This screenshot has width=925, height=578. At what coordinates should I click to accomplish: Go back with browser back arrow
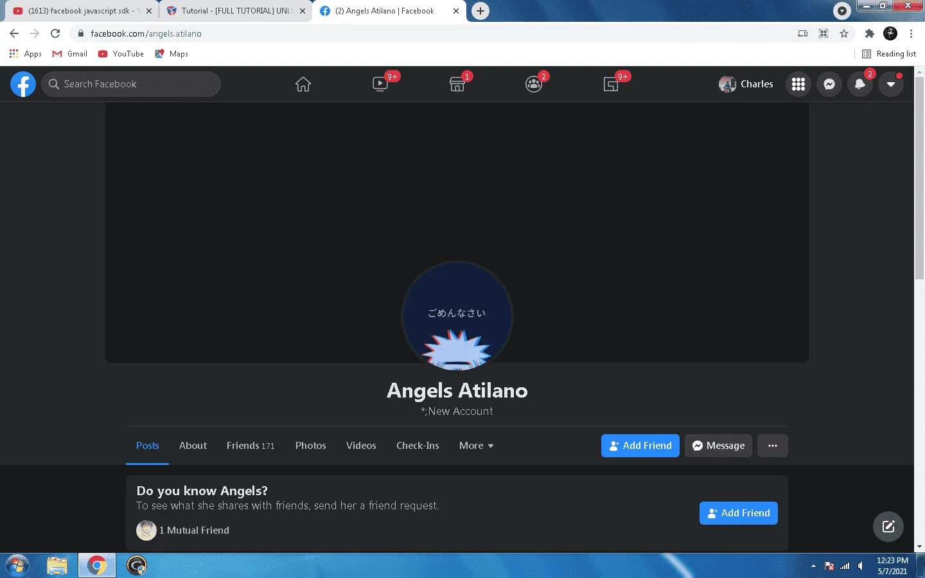pyautogui.click(x=14, y=33)
